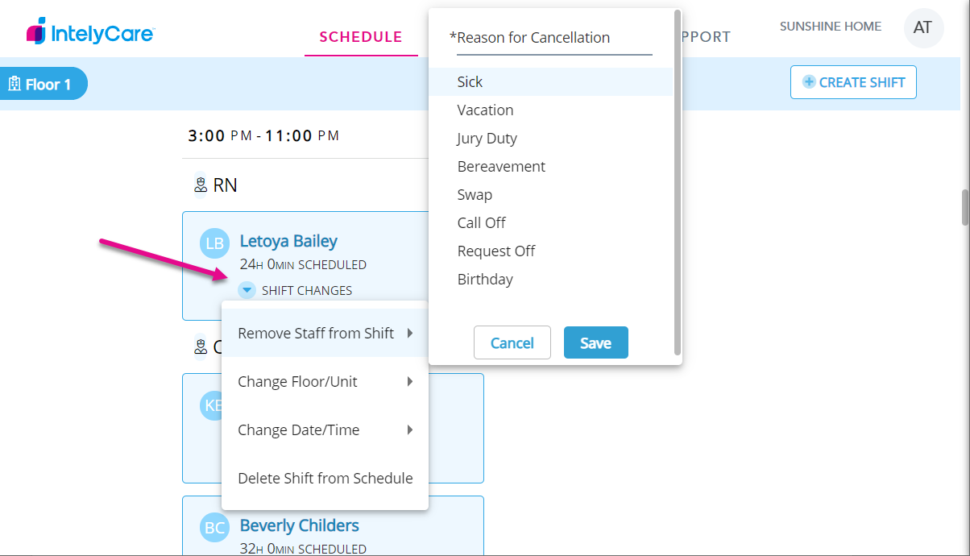This screenshot has width=970, height=556.
Task: Switch to the Schedule tab
Action: [x=360, y=37]
